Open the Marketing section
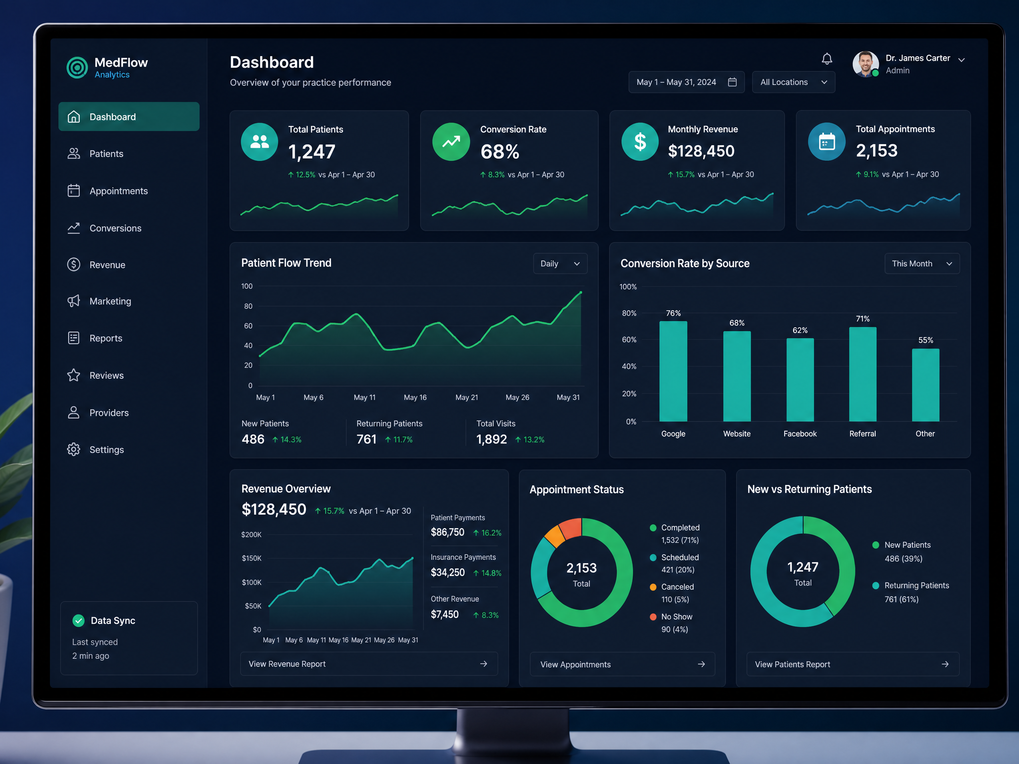This screenshot has height=764, width=1019. pyautogui.click(x=129, y=301)
